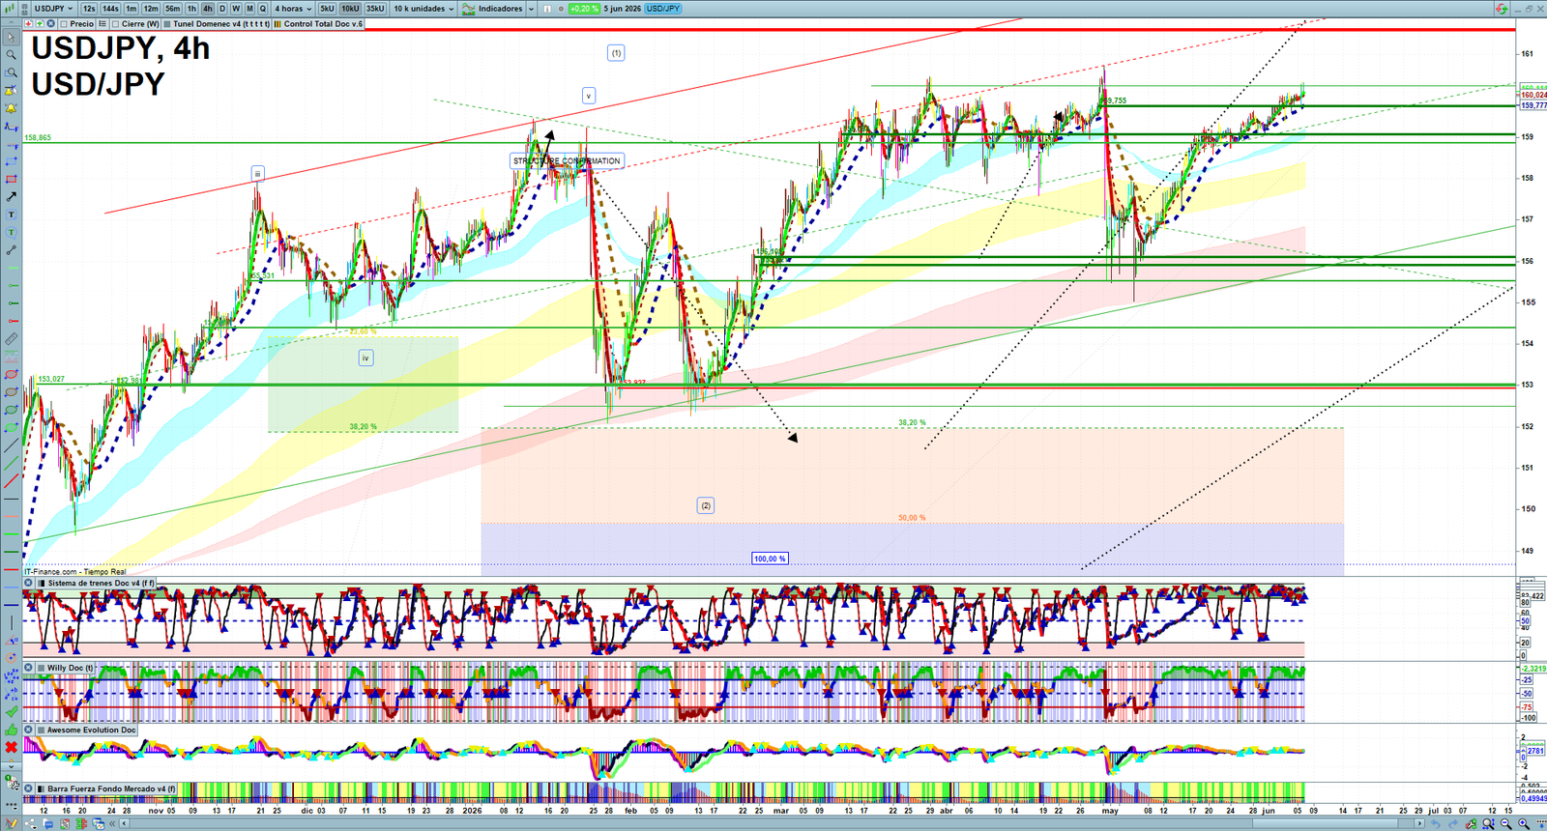The height and width of the screenshot is (831, 1547).
Task: Close the Willy Doc panel
Action: (x=28, y=668)
